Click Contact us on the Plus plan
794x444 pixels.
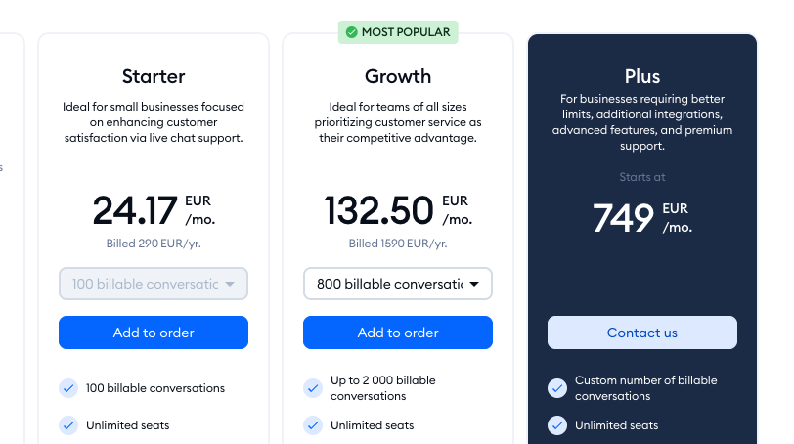point(642,333)
